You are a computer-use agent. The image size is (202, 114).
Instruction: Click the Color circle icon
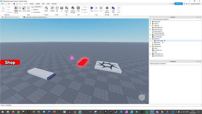78,8
